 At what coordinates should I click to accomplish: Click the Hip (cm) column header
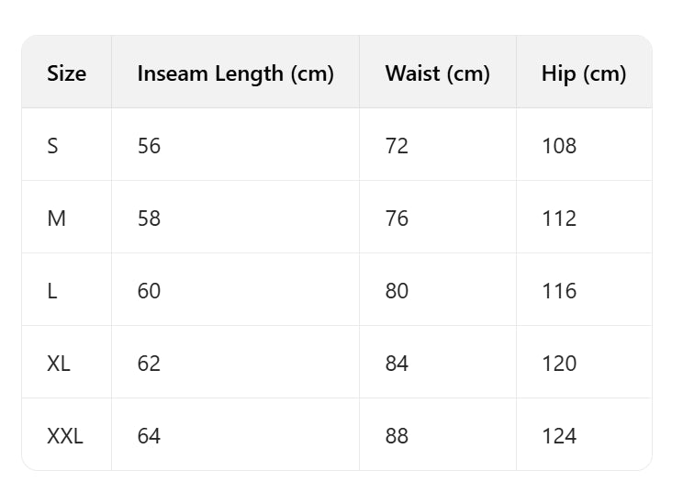click(584, 73)
